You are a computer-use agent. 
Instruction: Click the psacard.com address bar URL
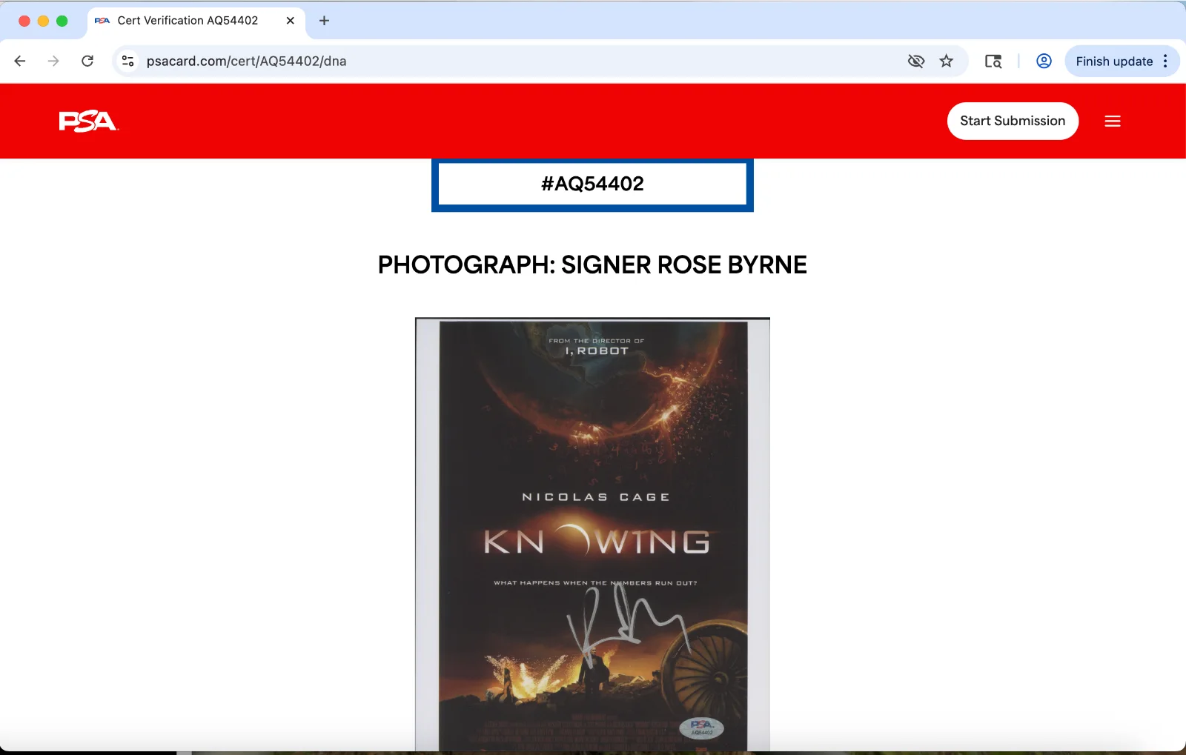click(246, 61)
